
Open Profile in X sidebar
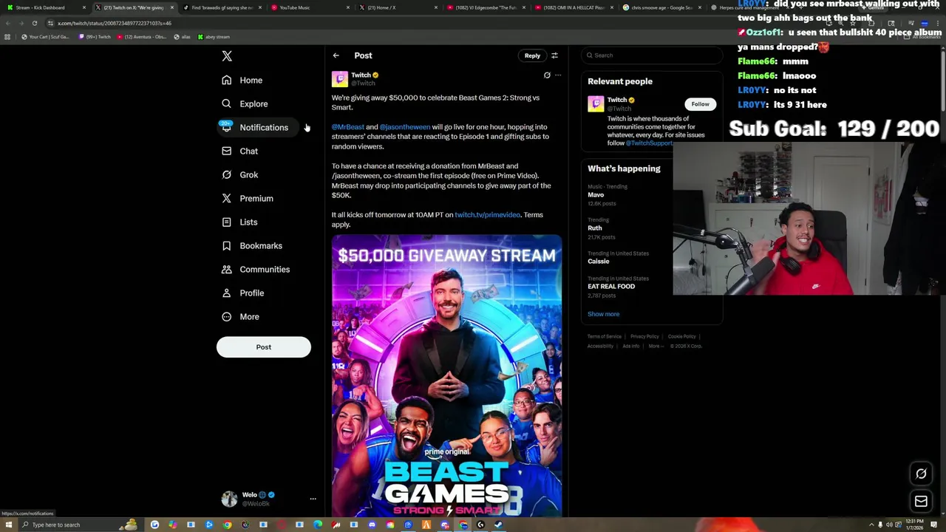tap(243, 293)
